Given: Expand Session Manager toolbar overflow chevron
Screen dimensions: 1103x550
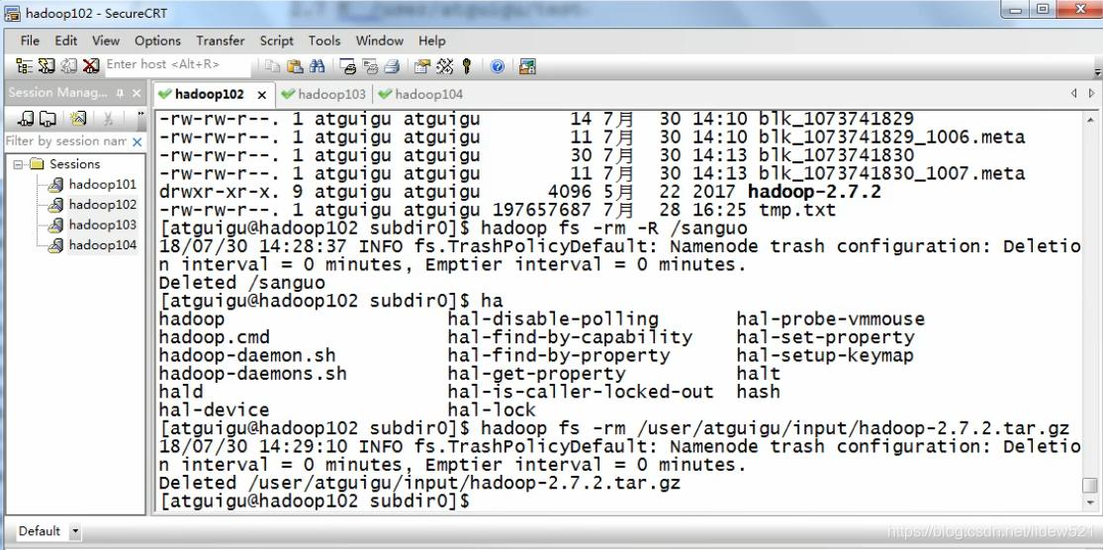Looking at the screenshot, I should pos(140,113).
